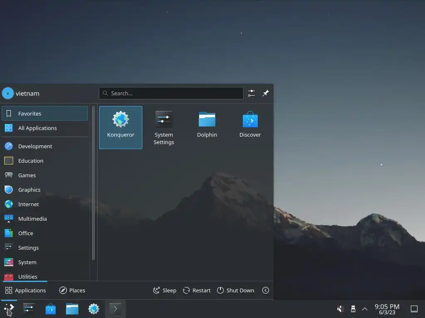Open Discover from the taskbar
The image size is (425, 318).
50,309
